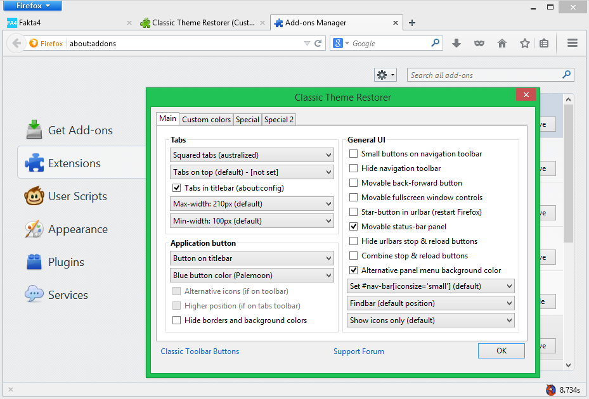The width and height of the screenshot is (589, 399).
Task: Click add-ons list scrollbar down arrow
Action: [568, 365]
